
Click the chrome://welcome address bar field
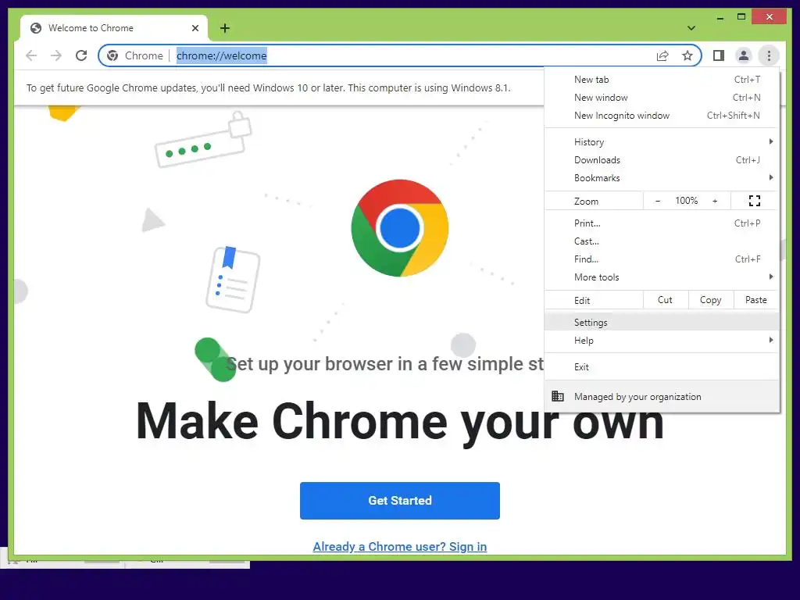pyautogui.click(x=399, y=55)
